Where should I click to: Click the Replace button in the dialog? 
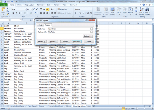click(x=53, y=42)
